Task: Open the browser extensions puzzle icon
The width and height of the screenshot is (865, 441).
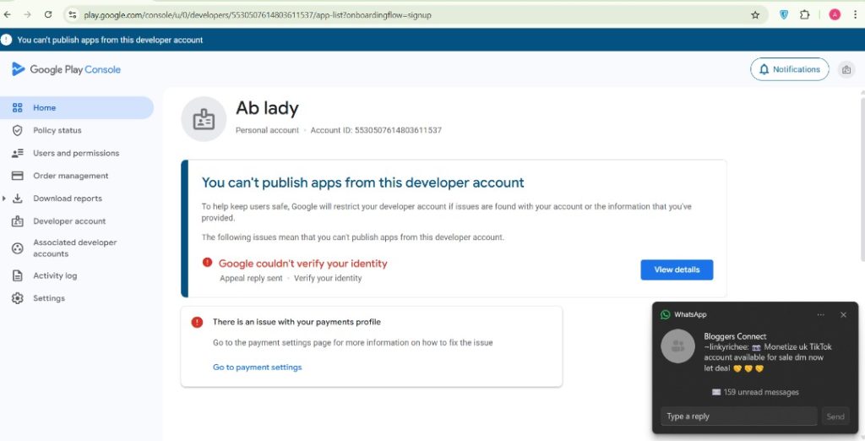Action: [x=804, y=14]
